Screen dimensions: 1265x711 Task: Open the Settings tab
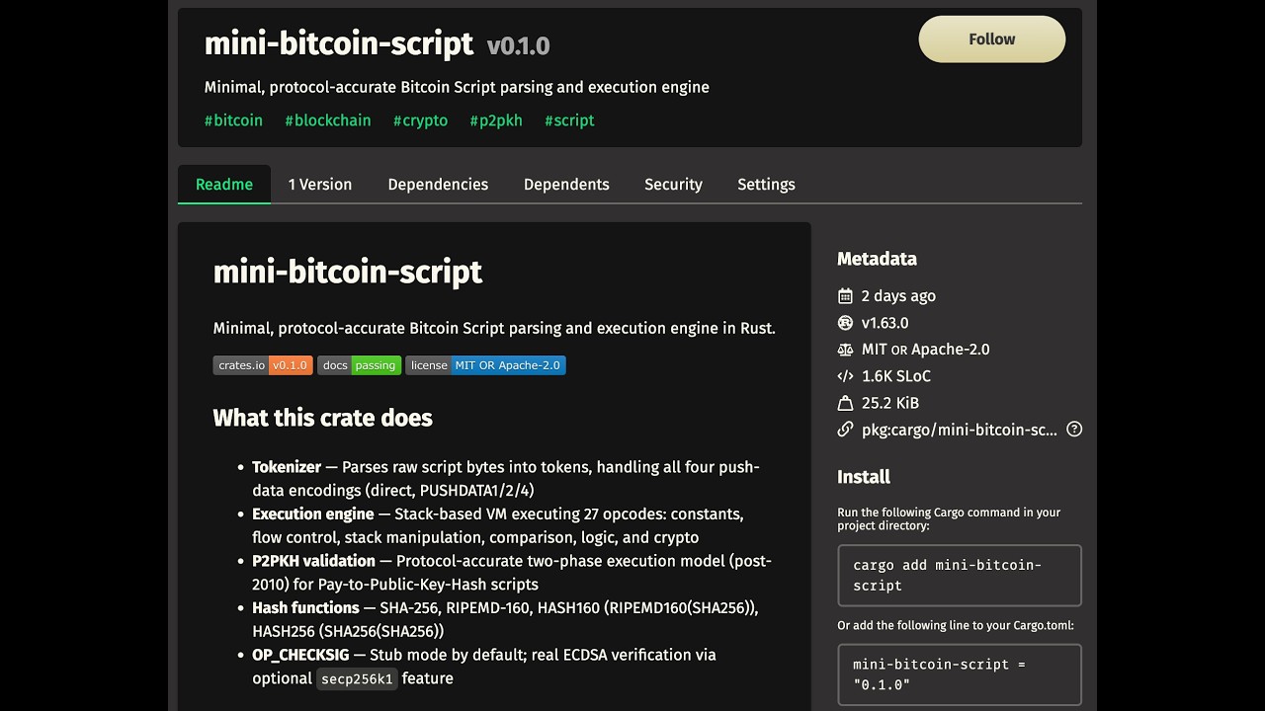pos(766,185)
